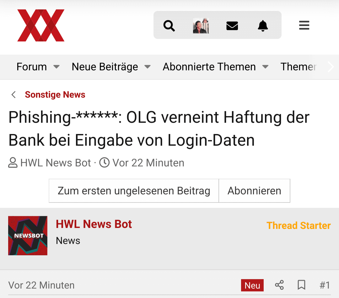This screenshot has height=298, width=339.
Task: Select the Neue Beiträge menu item
Action: (x=105, y=67)
